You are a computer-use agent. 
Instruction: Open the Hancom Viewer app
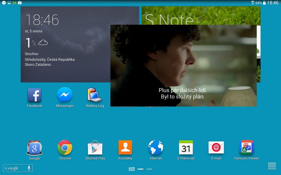point(246,147)
